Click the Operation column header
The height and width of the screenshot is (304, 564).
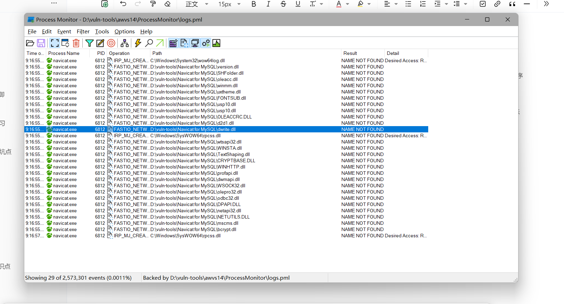[128, 53]
